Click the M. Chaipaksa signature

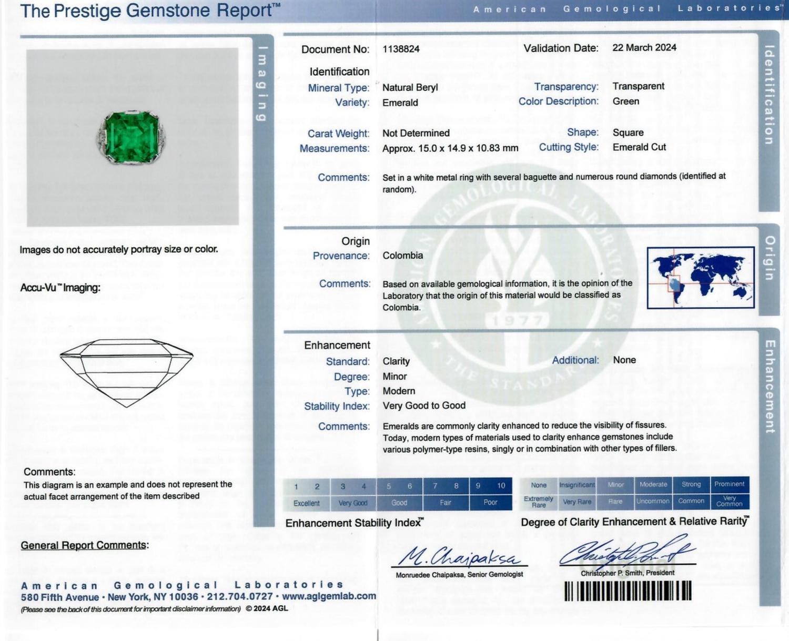pos(459,555)
